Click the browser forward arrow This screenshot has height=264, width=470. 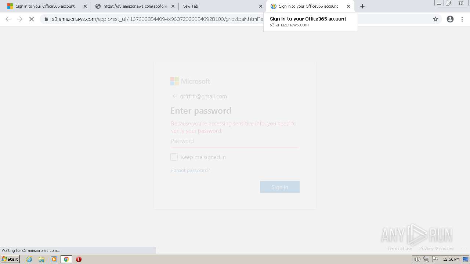click(x=20, y=19)
